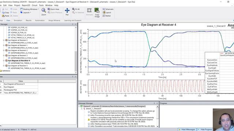Collapse Eye Diagram at Receiver 4 node
The height and width of the screenshot is (131, 234).
tap(4, 61)
